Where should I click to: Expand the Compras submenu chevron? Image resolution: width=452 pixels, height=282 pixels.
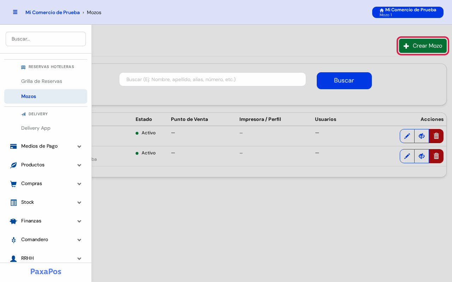point(79,184)
